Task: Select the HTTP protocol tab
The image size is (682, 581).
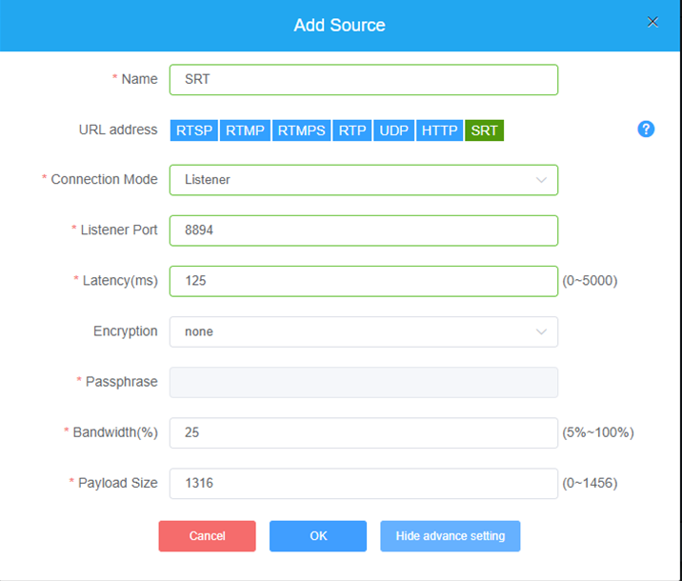Action: 439,130
